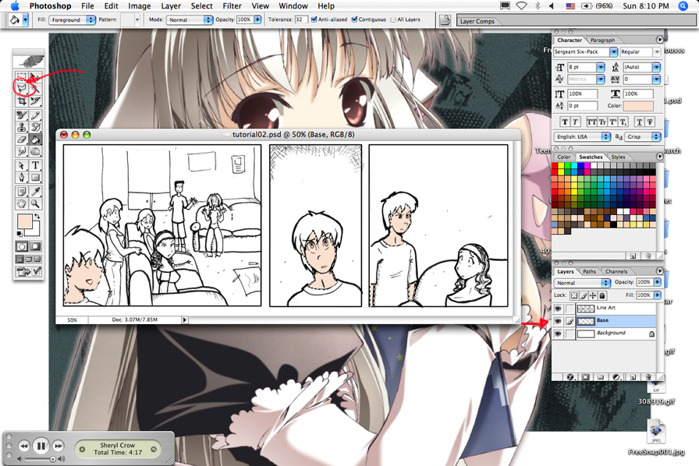Screen dimensions: 699x466
Task: Click the Character panel text Color swatch
Action: tap(638, 106)
